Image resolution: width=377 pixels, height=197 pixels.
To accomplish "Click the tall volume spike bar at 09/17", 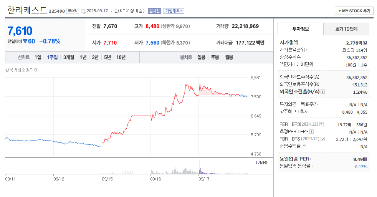I will point(200,167).
